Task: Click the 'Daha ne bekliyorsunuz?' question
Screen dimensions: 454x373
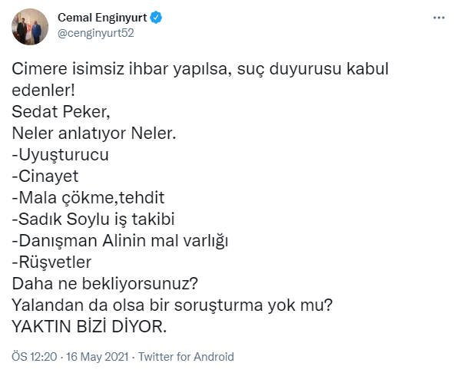Action: [x=104, y=283]
